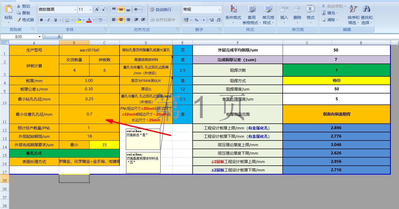Screen dimensions: 399x209
Task: Apply the red font color
Action: pyautogui.click(x=89, y=20)
